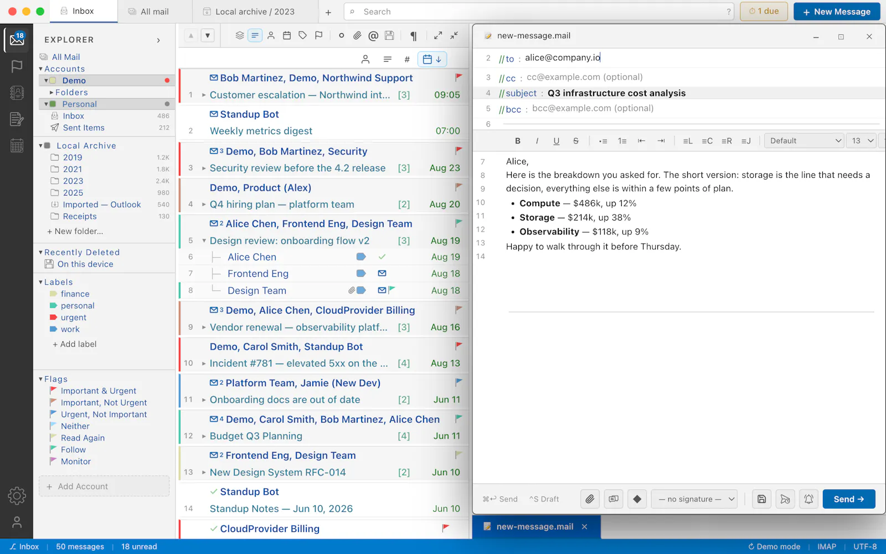
Task: Click the calendar icon in main toolbar
Action: (x=287, y=35)
